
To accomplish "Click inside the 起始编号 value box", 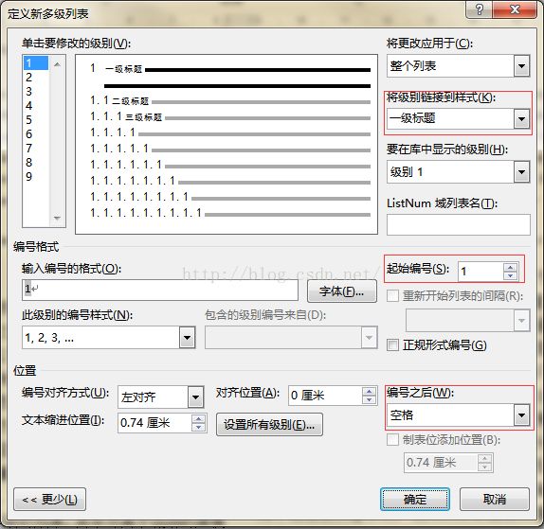I will 481,272.
